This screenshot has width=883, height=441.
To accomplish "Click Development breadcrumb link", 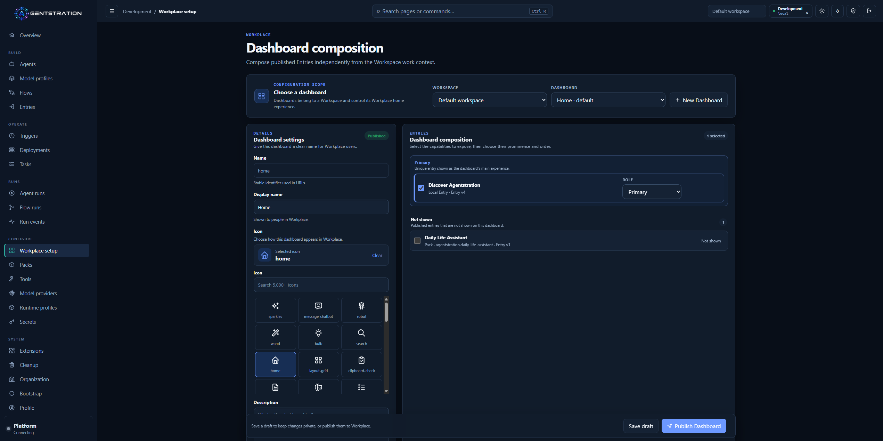I will tap(137, 11).
